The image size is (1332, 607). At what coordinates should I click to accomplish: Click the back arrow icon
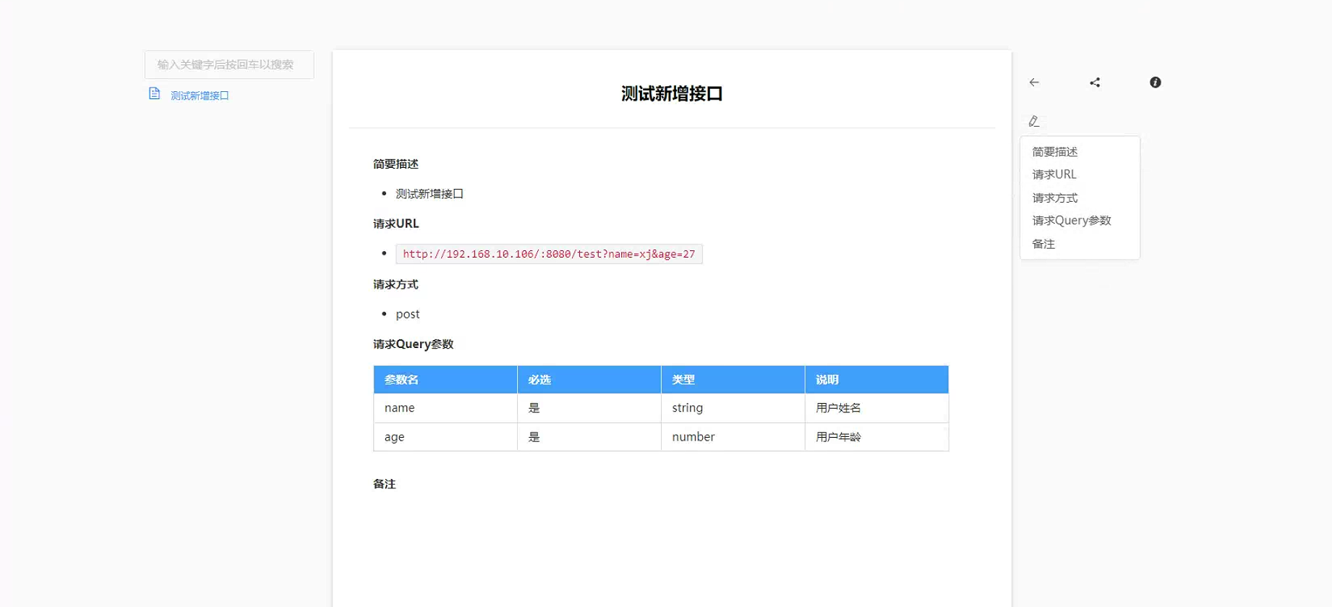[x=1034, y=82]
